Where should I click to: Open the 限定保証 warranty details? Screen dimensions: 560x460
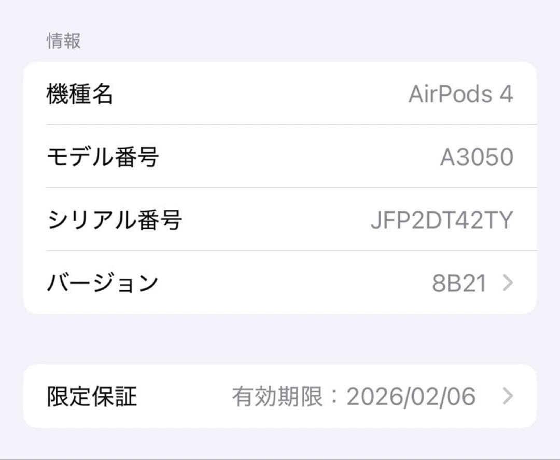280,395
